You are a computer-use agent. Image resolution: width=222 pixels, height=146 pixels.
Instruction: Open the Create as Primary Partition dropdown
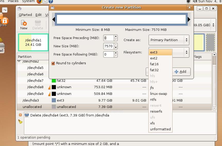[x=169, y=40]
